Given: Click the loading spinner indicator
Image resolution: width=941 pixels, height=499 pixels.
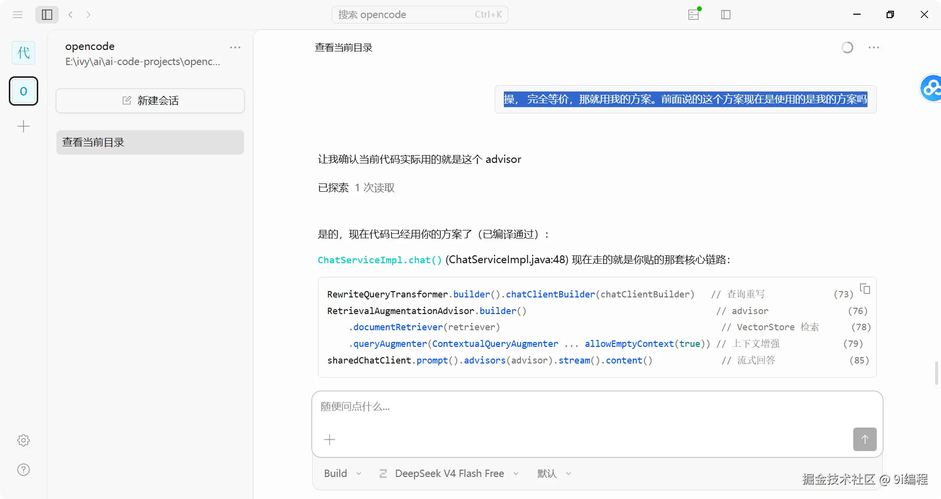Looking at the screenshot, I should [847, 47].
